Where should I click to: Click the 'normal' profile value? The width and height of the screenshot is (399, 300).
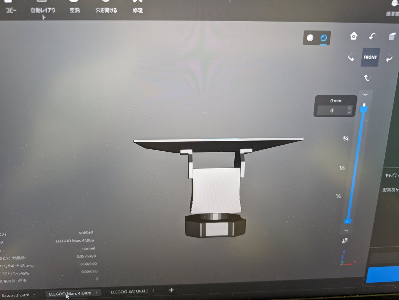coord(88,248)
